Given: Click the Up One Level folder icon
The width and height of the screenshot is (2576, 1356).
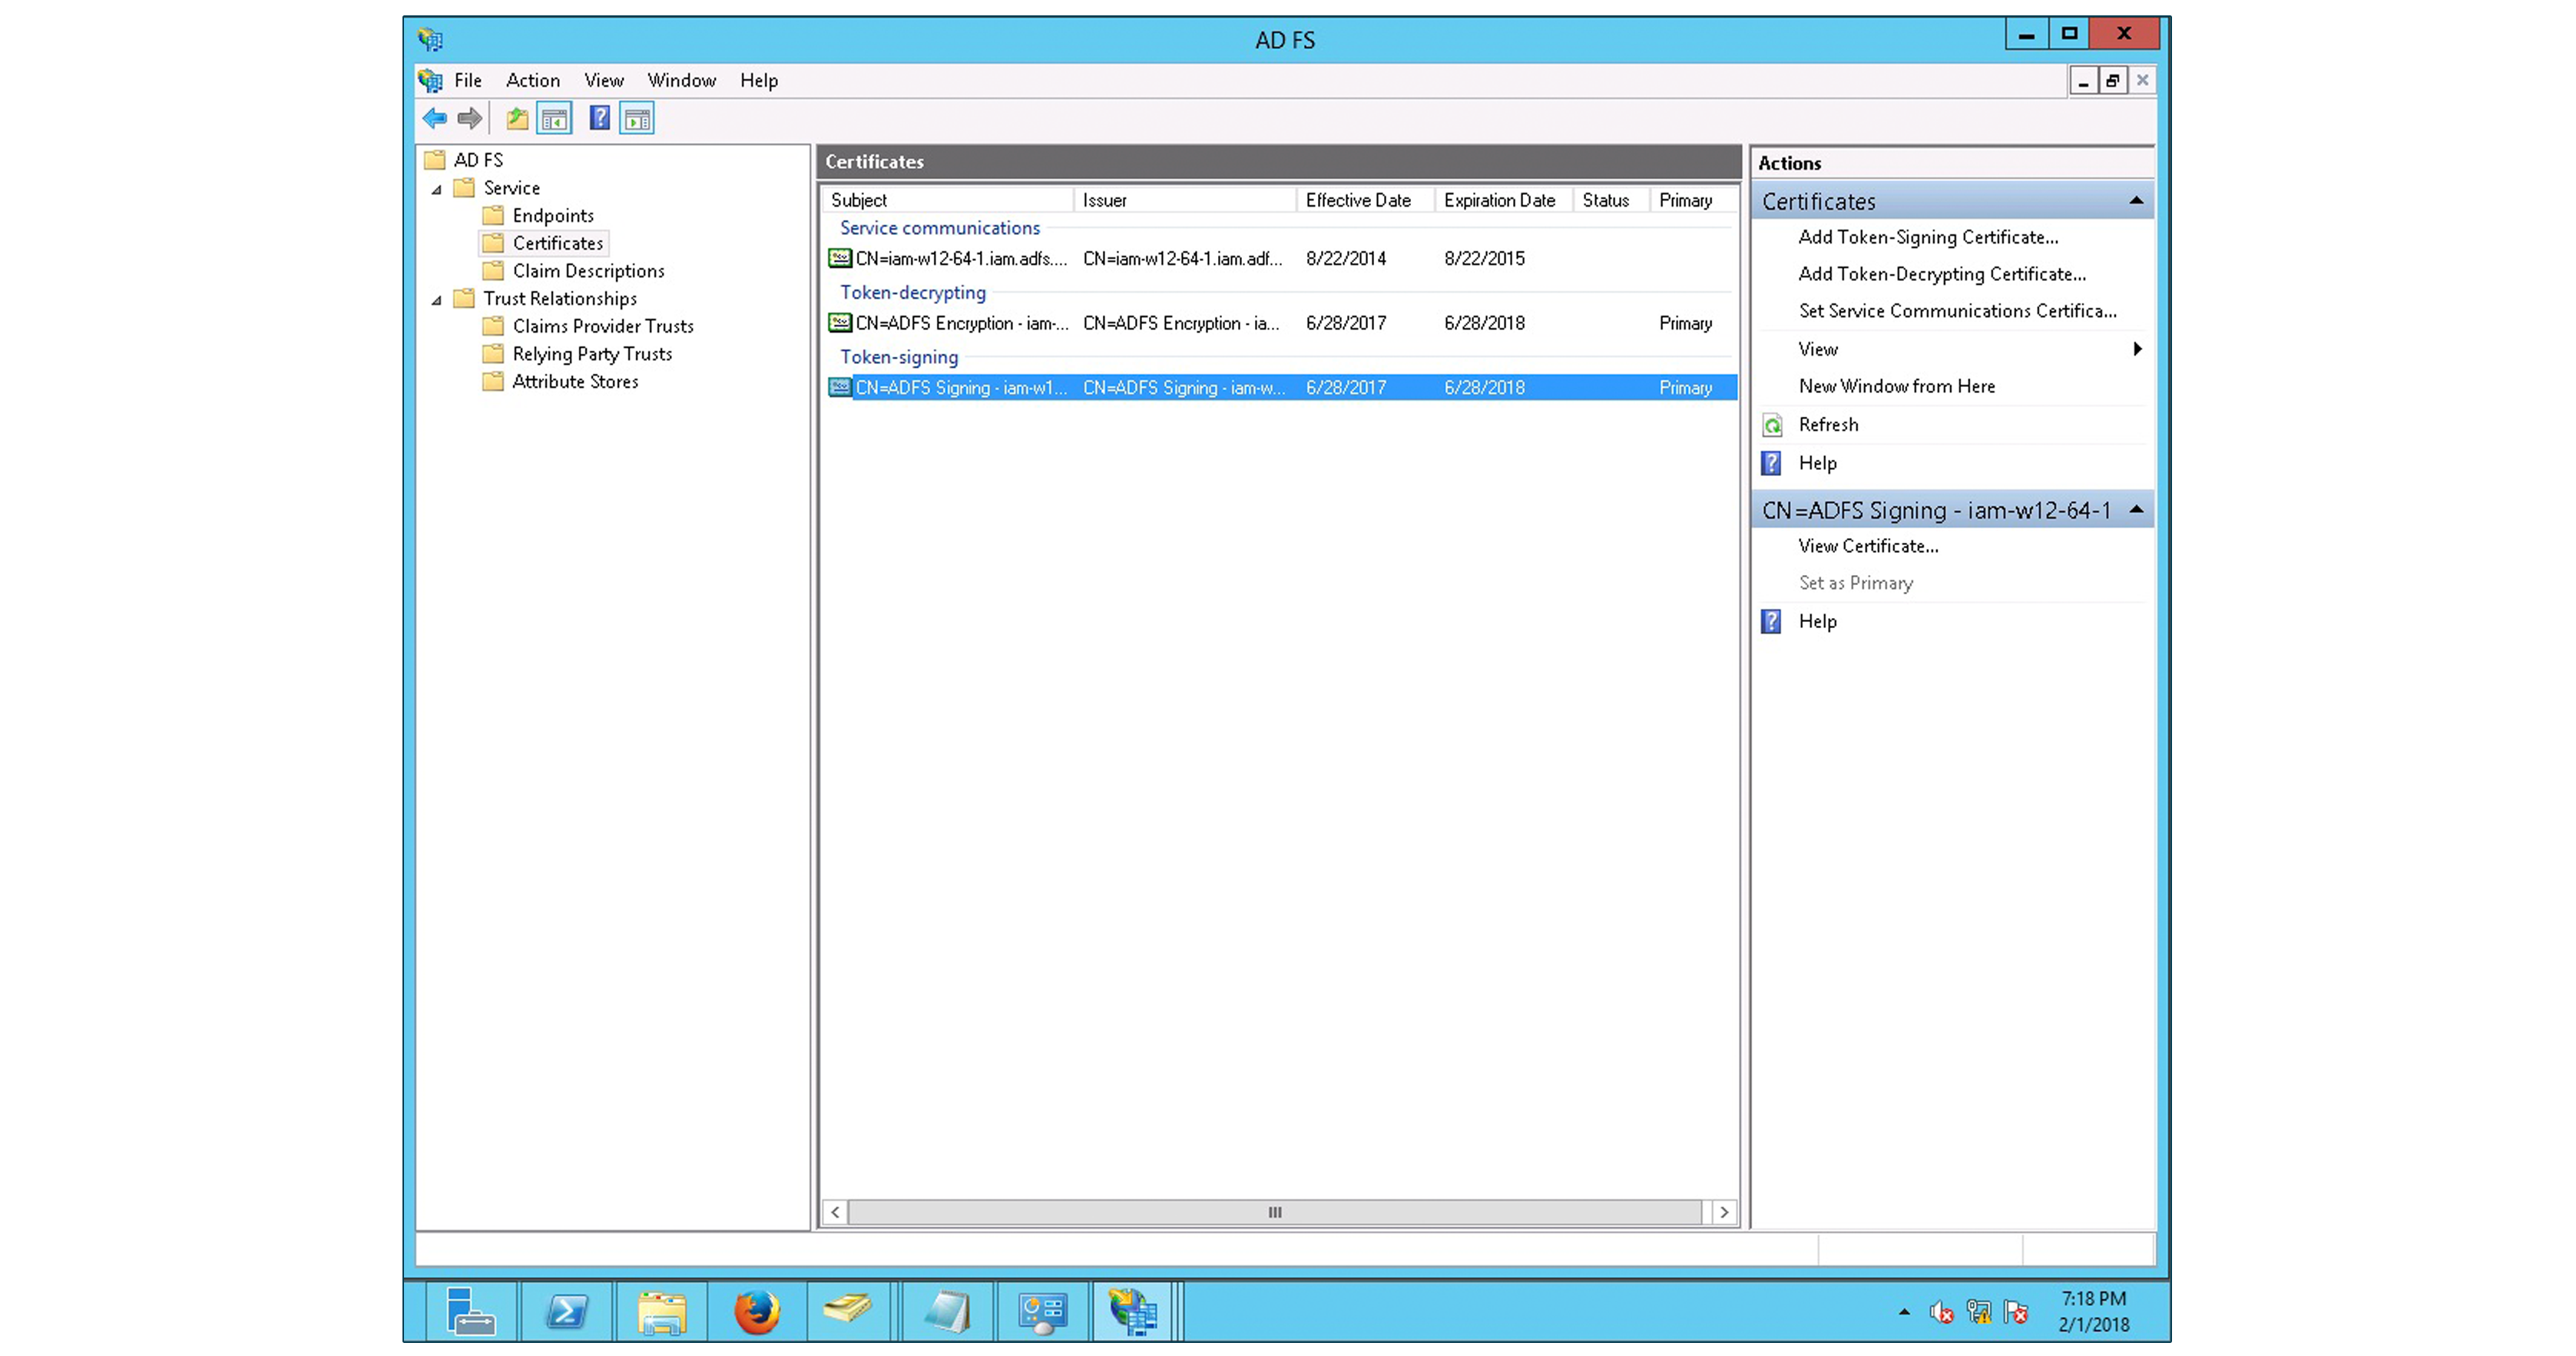Looking at the screenshot, I should [x=517, y=119].
